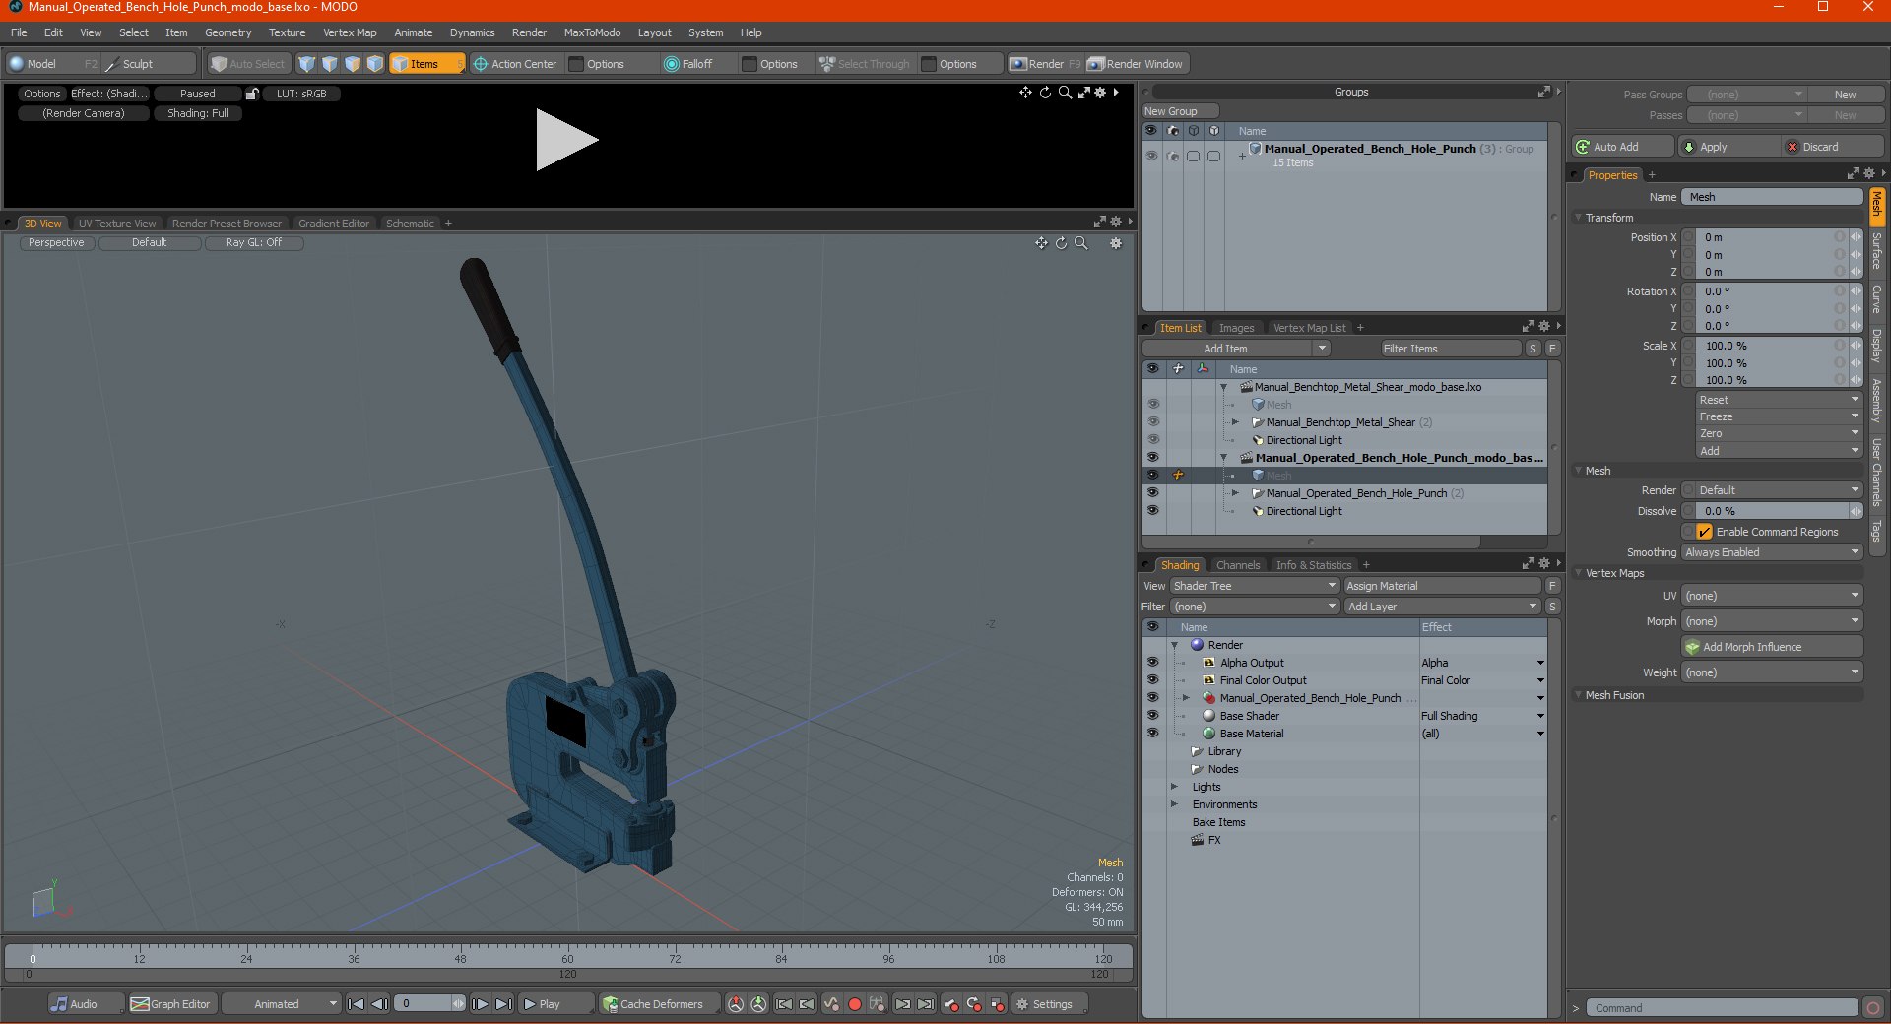
Task: Toggle visibility of Base Material
Action: point(1152,734)
